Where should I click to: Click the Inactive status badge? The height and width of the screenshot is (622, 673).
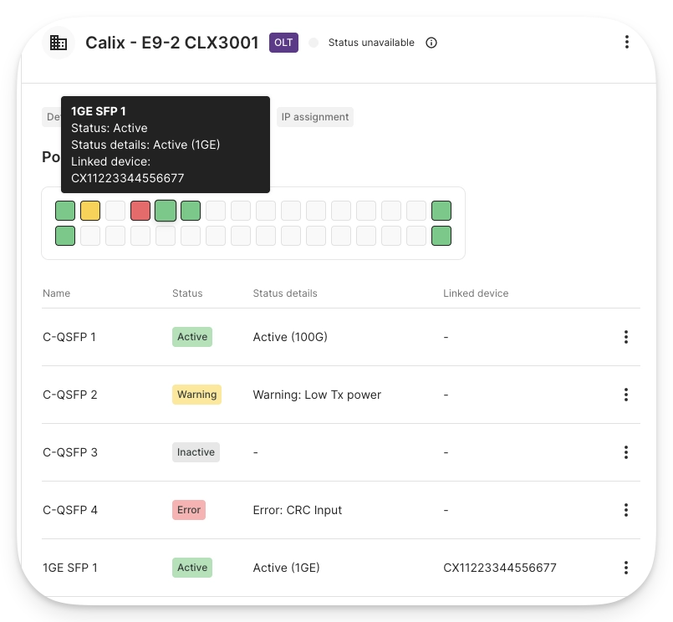[196, 452]
